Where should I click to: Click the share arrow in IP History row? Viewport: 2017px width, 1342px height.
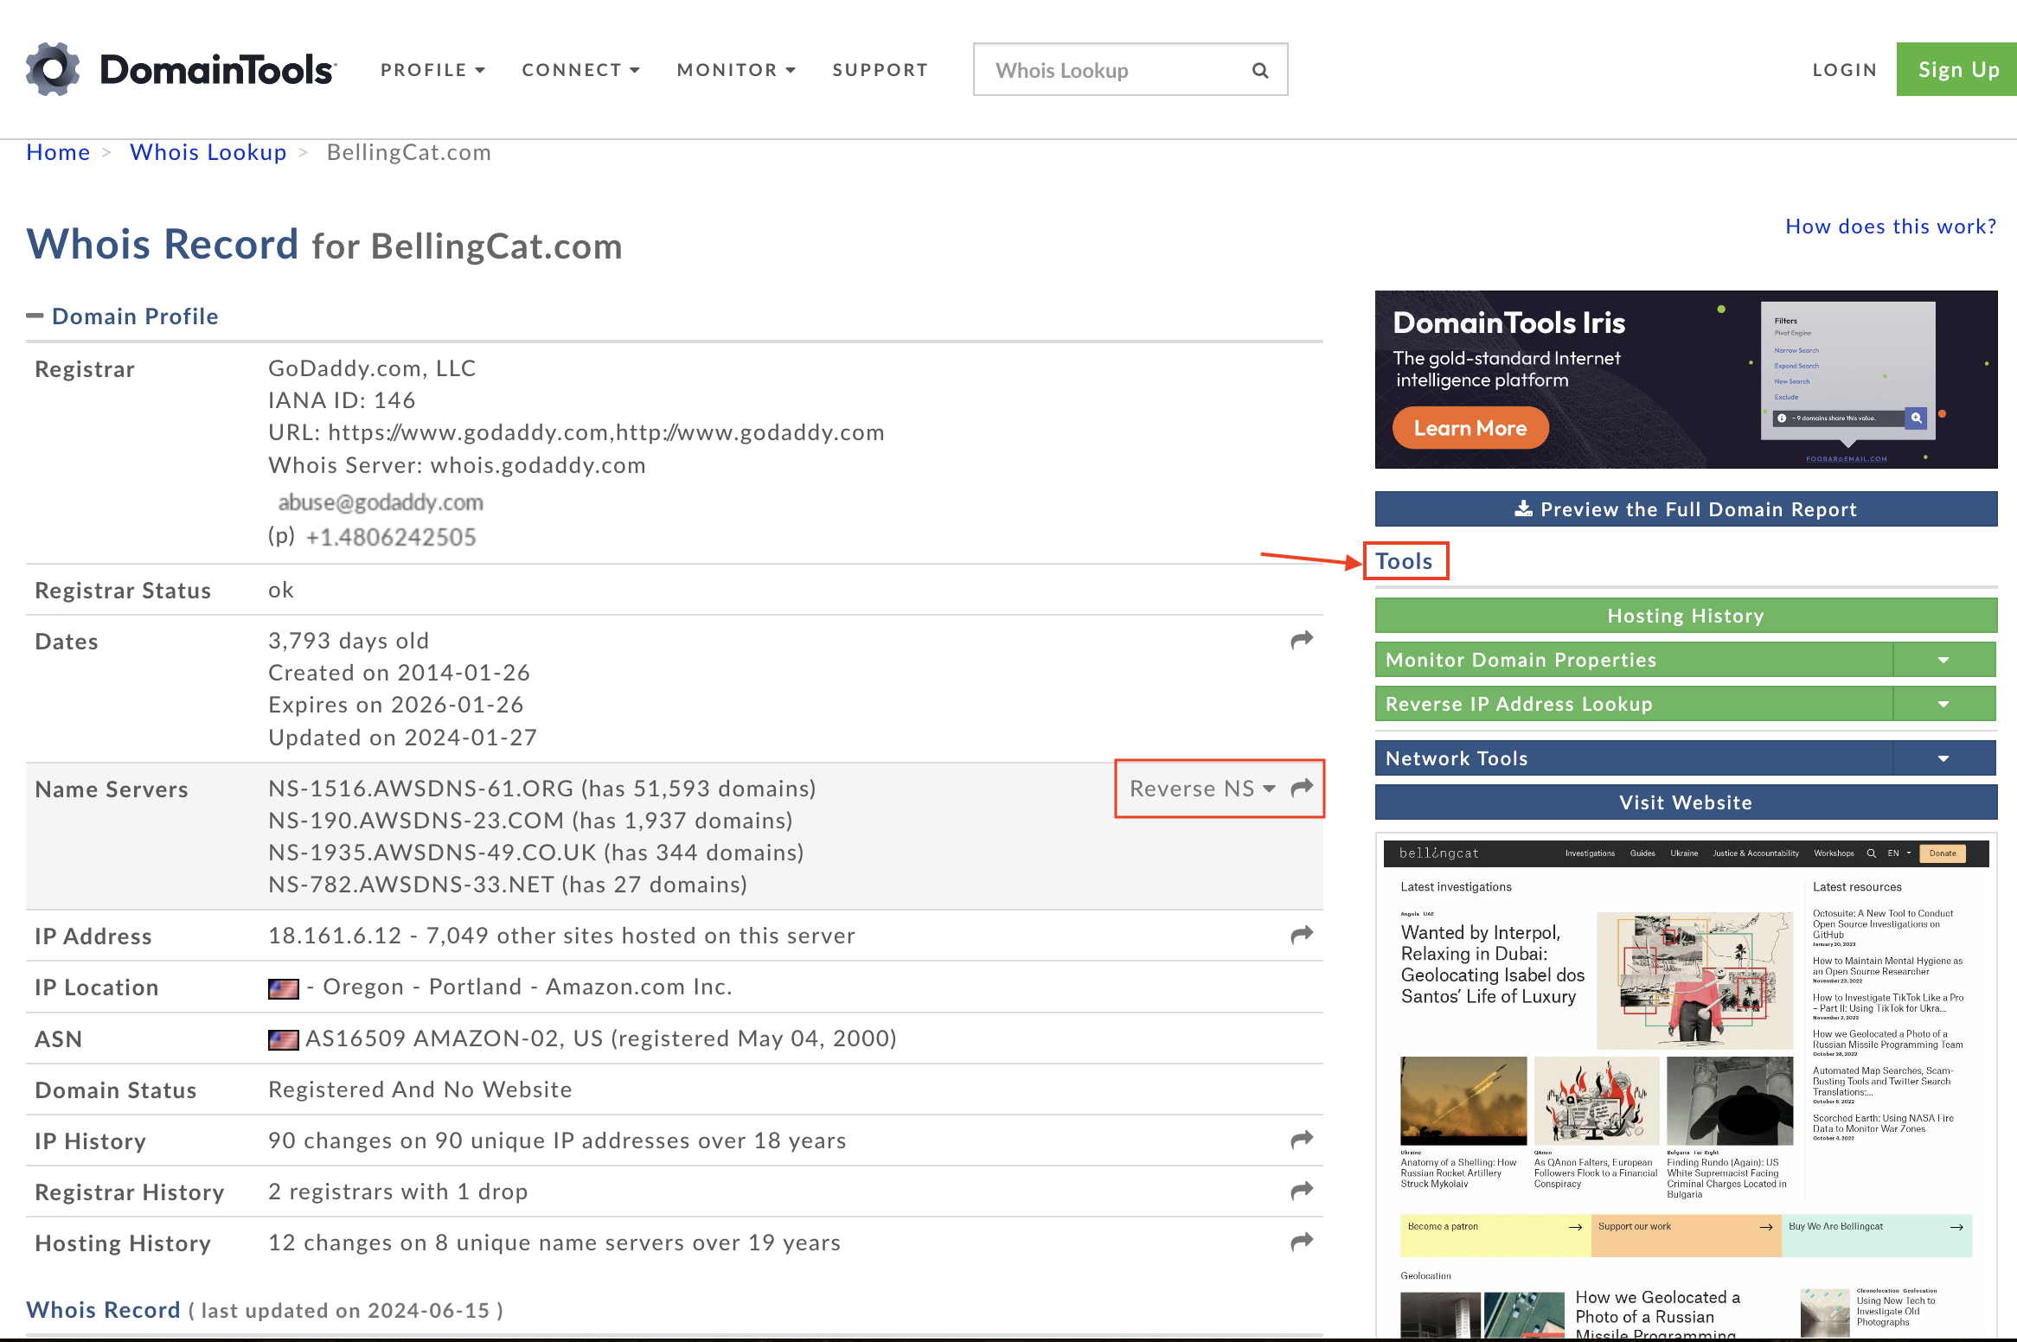click(x=1302, y=1140)
